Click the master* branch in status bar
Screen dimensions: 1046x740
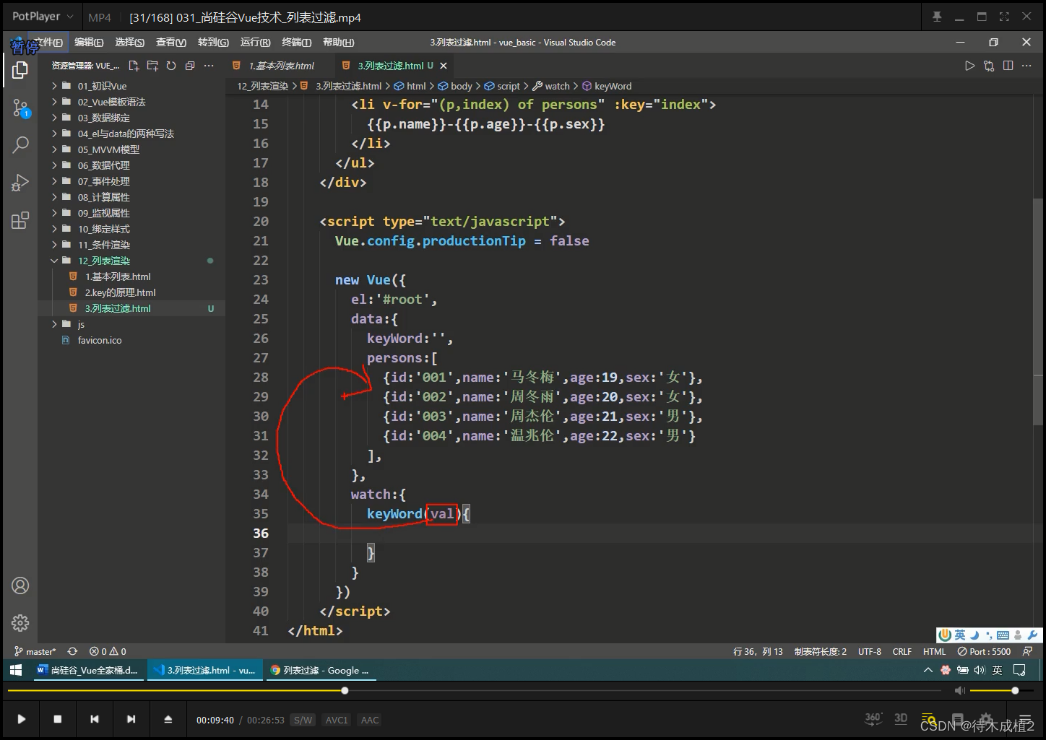click(35, 651)
